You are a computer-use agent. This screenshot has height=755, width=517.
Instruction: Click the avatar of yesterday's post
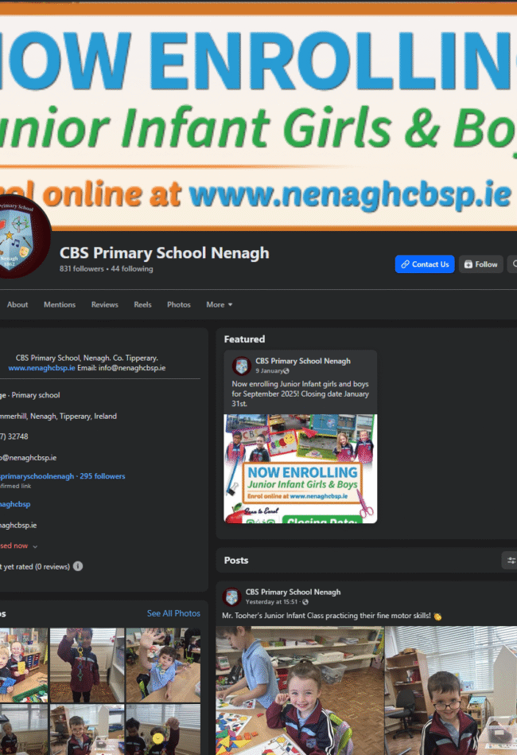pos(231,597)
